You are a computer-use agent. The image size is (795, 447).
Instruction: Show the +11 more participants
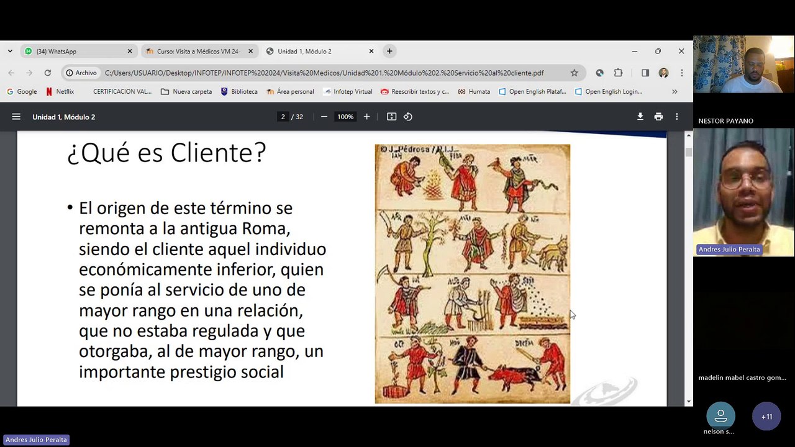(x=766, y=417)
